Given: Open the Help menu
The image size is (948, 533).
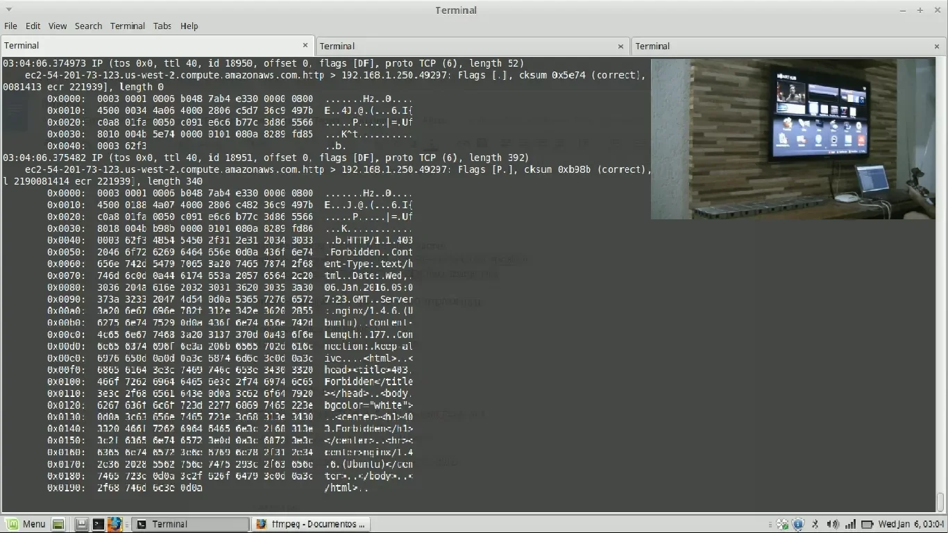Looking at the screenshot, I should tap(189, 26).
